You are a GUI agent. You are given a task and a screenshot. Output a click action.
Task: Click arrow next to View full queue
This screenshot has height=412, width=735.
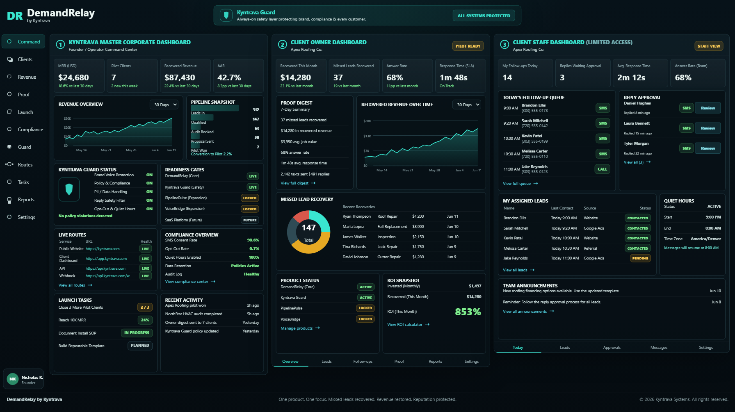pos(535,184)
